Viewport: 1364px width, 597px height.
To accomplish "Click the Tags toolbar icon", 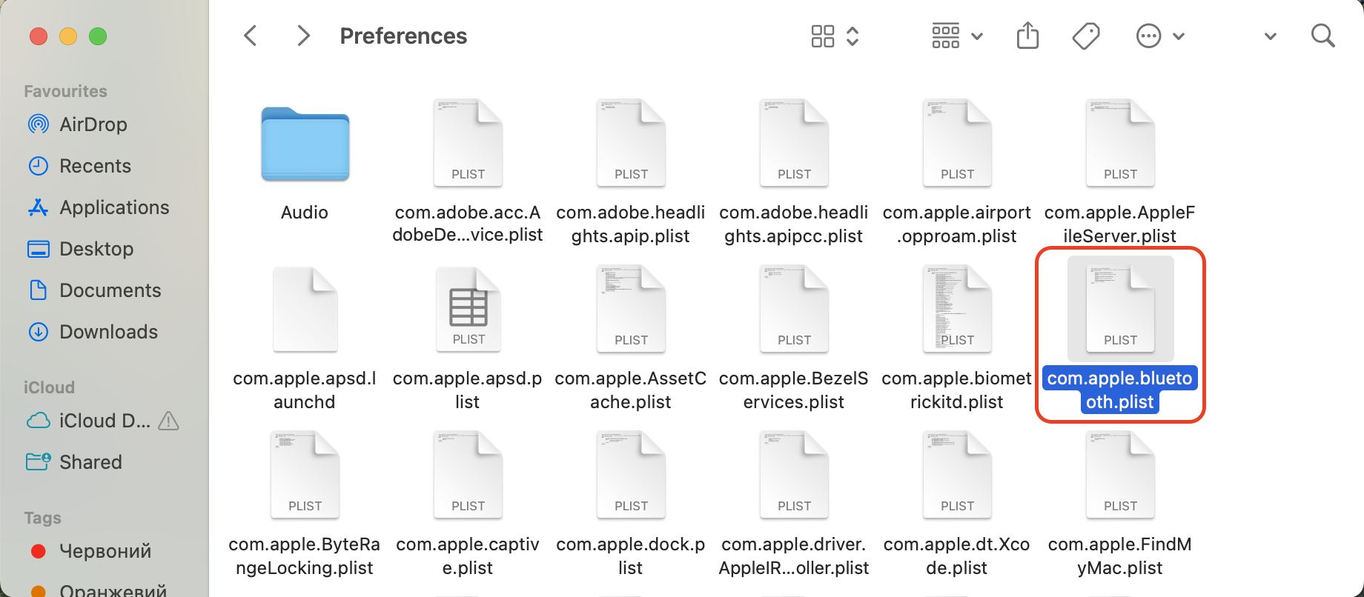I will click(1086, 36).
